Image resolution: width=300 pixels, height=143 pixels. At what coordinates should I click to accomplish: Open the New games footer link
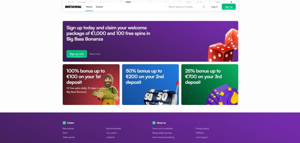[x=68, y=128]
